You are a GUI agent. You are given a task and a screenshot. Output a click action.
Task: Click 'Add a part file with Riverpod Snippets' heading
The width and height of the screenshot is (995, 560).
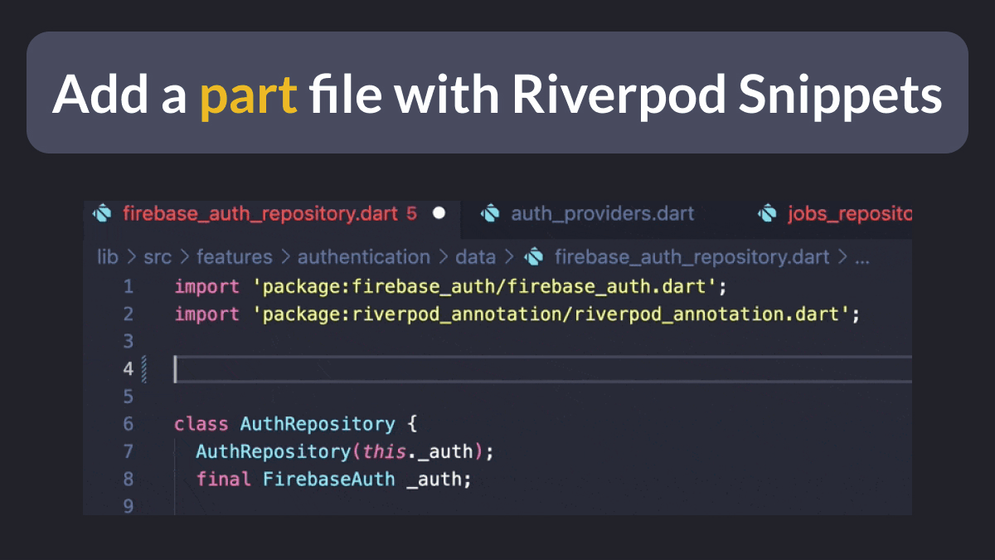[498, 95]
